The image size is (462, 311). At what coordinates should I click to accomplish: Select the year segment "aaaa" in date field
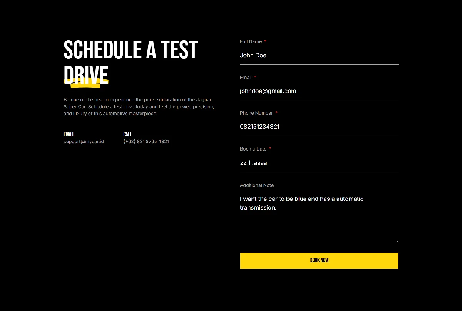point(261,163)
